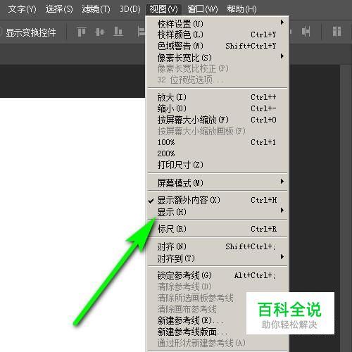This screenshot has height=352, width=352.
Task: Toggle 锁定参考线(G)
Action: [x=218, y=275]
